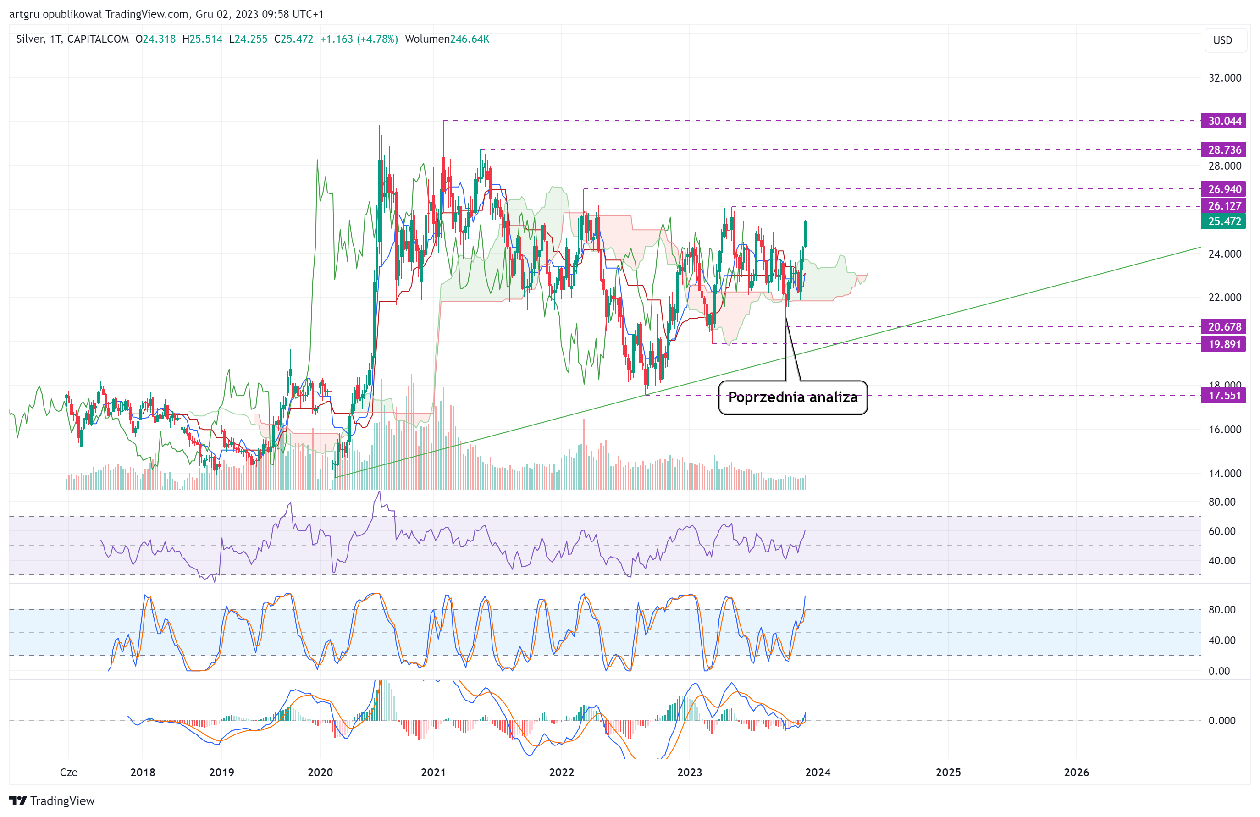
Task: Click the 32.000 price axis label
Action: [1225, 78]
